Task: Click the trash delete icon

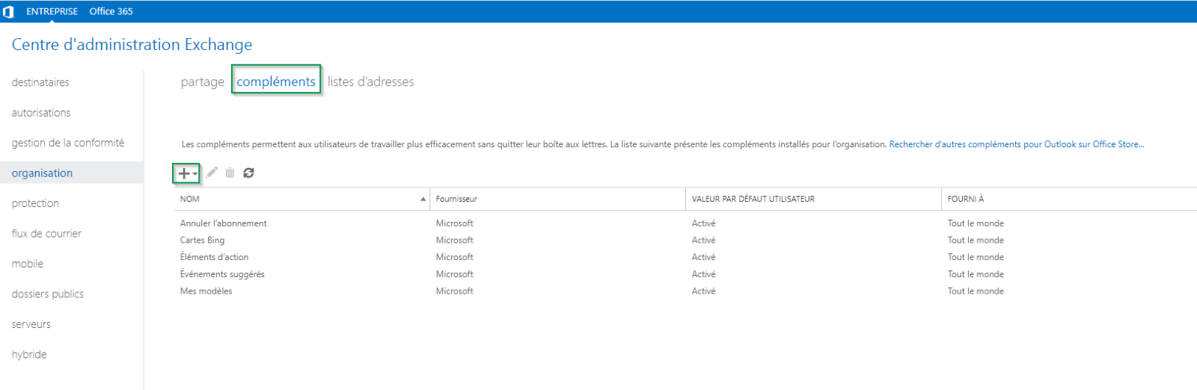Action: point(230,173)
